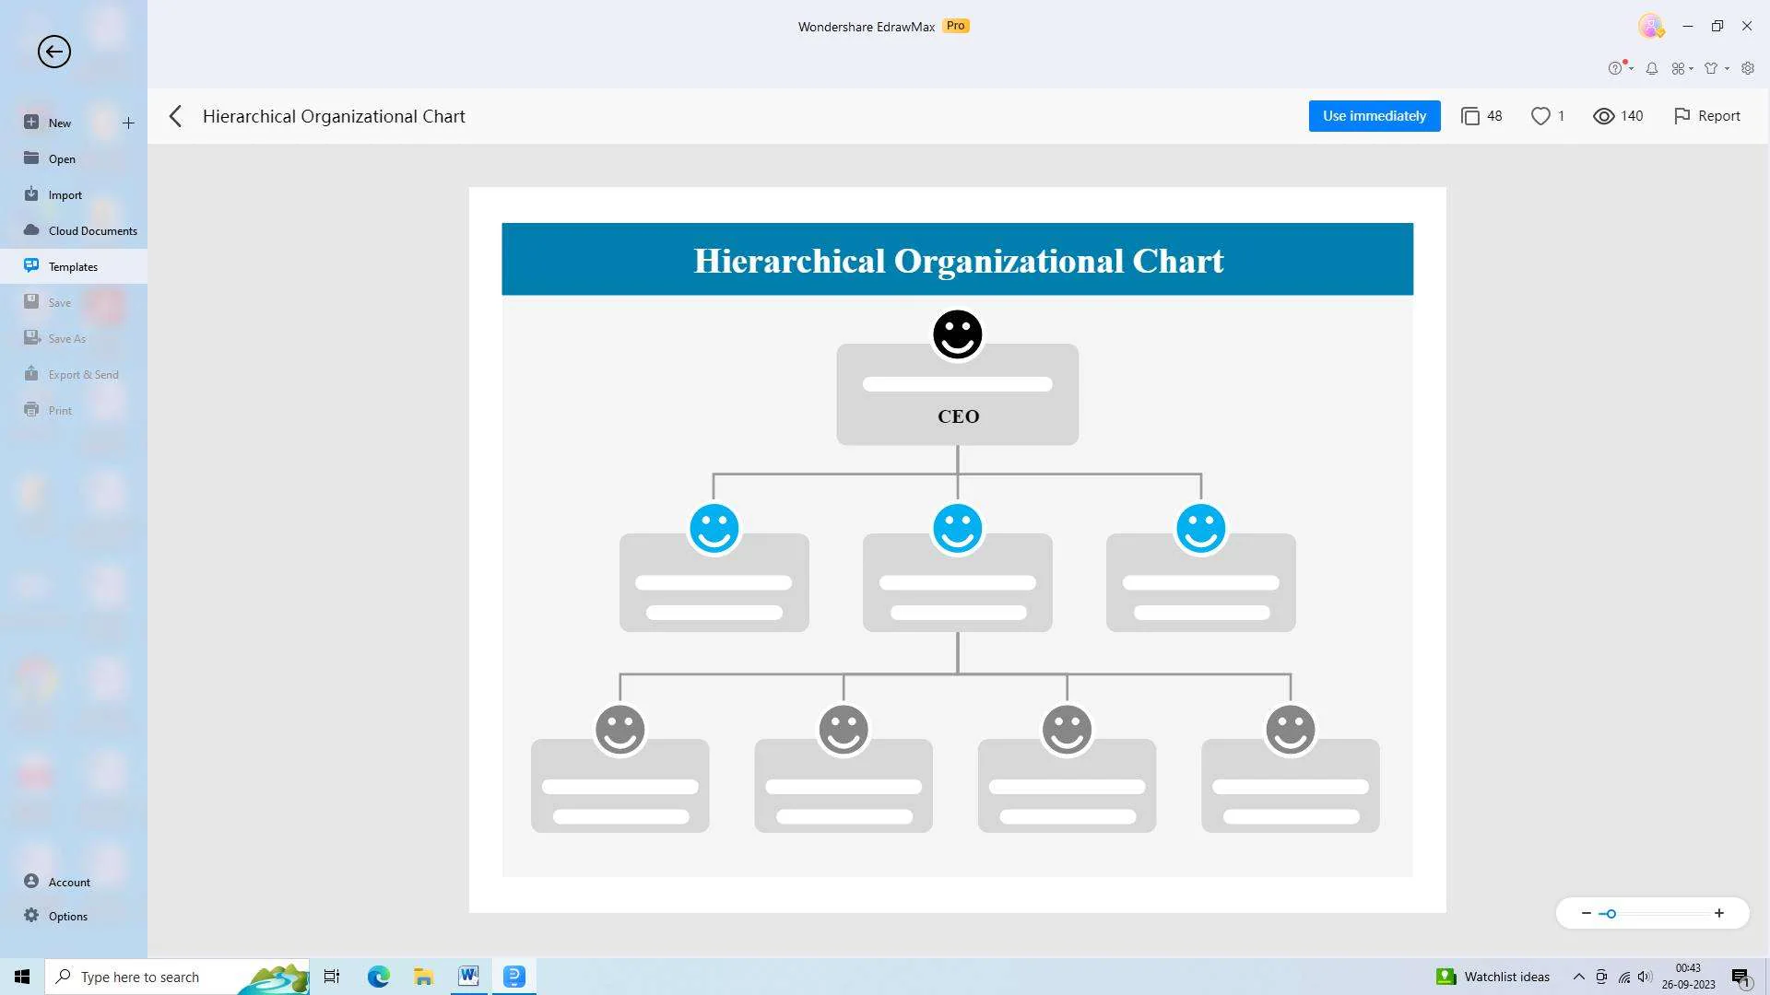Viewport: 1770px width, 995px height.
Task: Toggle the notification bell icon
Action: [1652, 68]
